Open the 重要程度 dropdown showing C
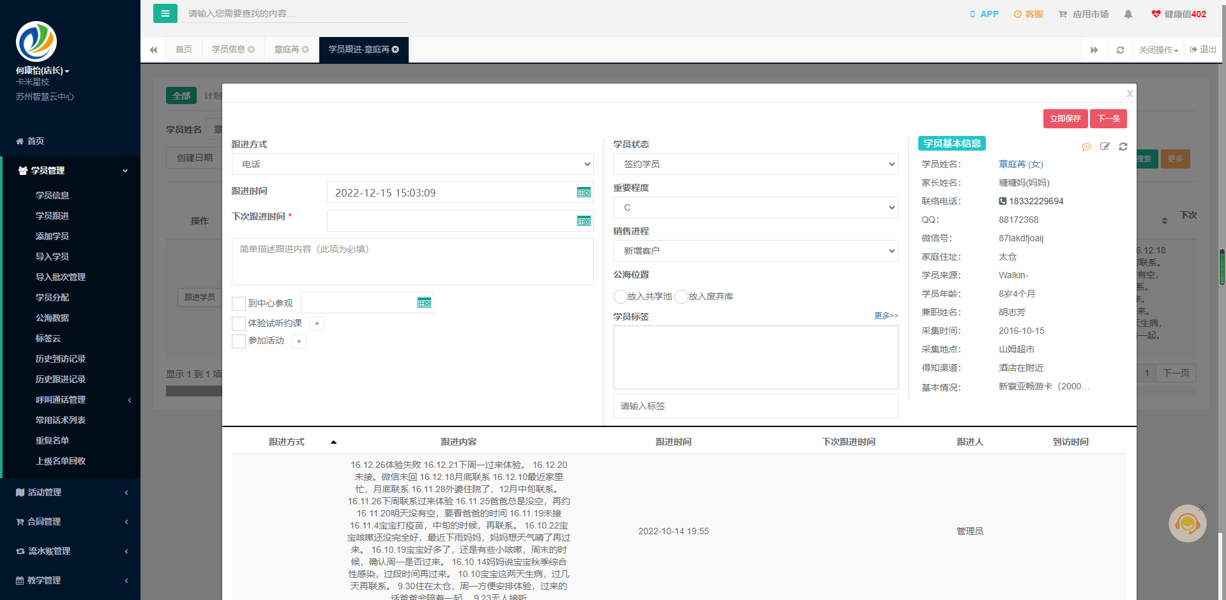 coord(756,207)
